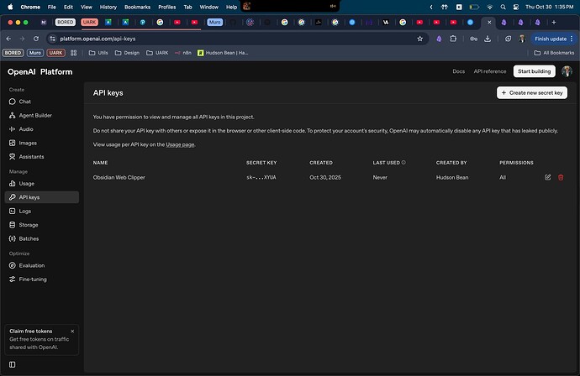Switch to the BORED pinned tab group
The width and height of the screenshot is (580, 376).
coord(65,22)
